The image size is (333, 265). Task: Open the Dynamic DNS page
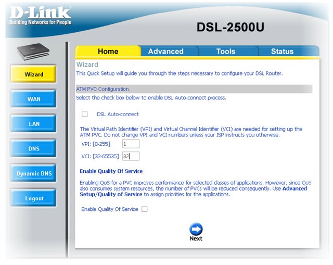pyautogui.click(x=33, y=173)
